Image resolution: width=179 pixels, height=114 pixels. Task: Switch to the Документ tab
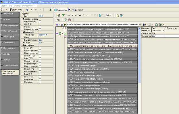point(78,10)
